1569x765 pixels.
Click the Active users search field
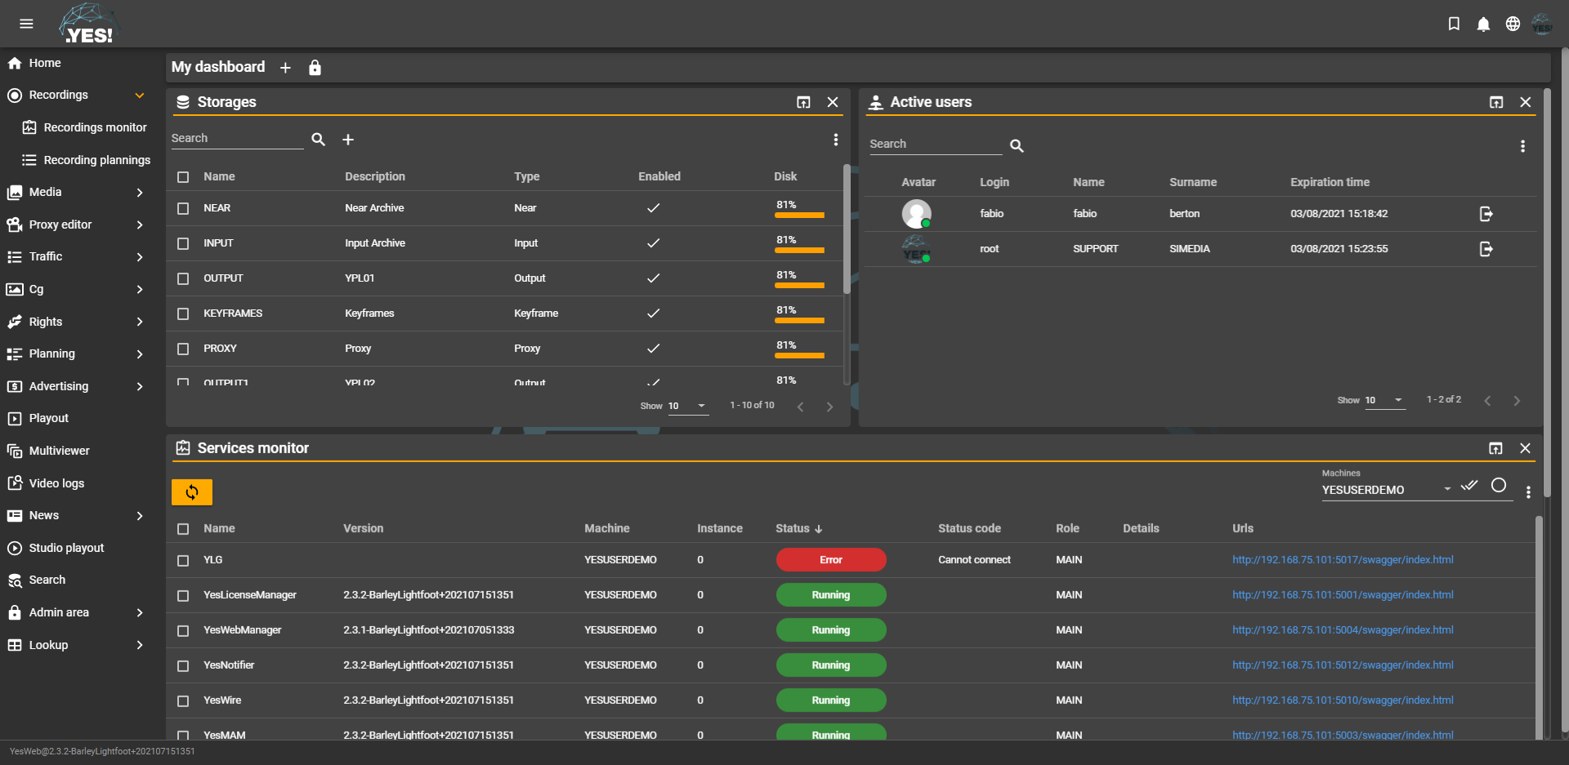point(934,145)
